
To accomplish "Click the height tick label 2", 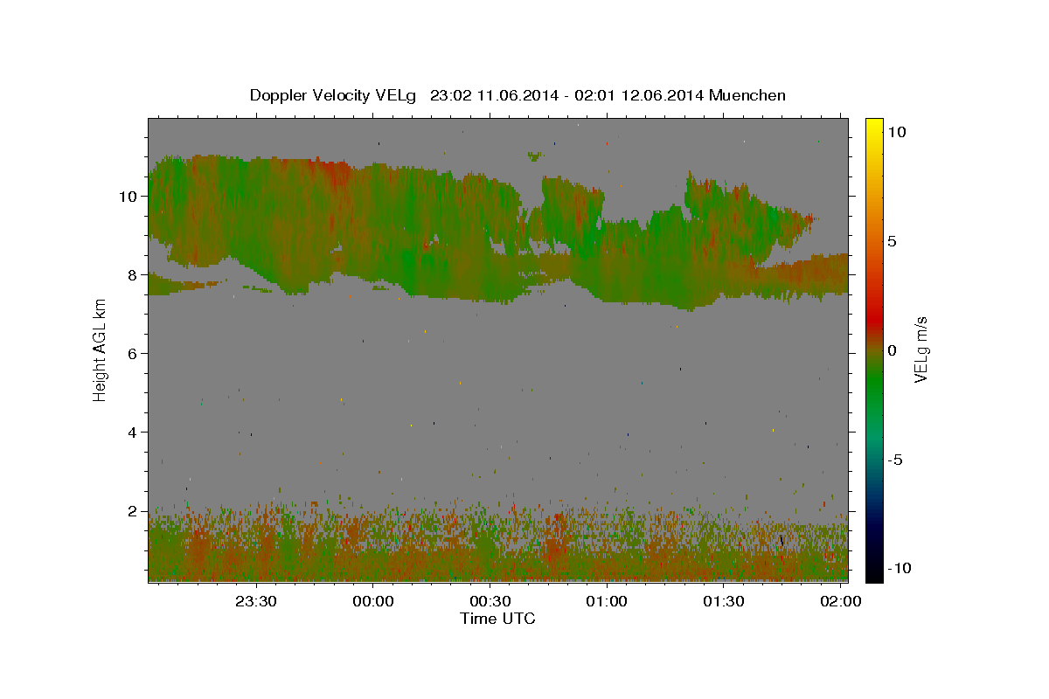I will pos(132,510).
